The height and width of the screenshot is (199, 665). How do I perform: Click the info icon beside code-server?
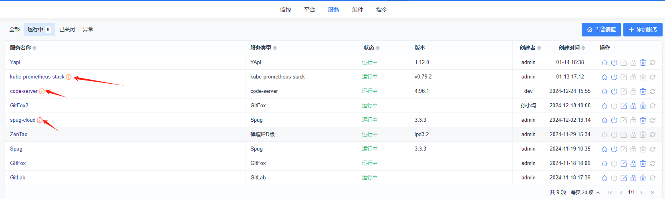(x=42, y=91)
